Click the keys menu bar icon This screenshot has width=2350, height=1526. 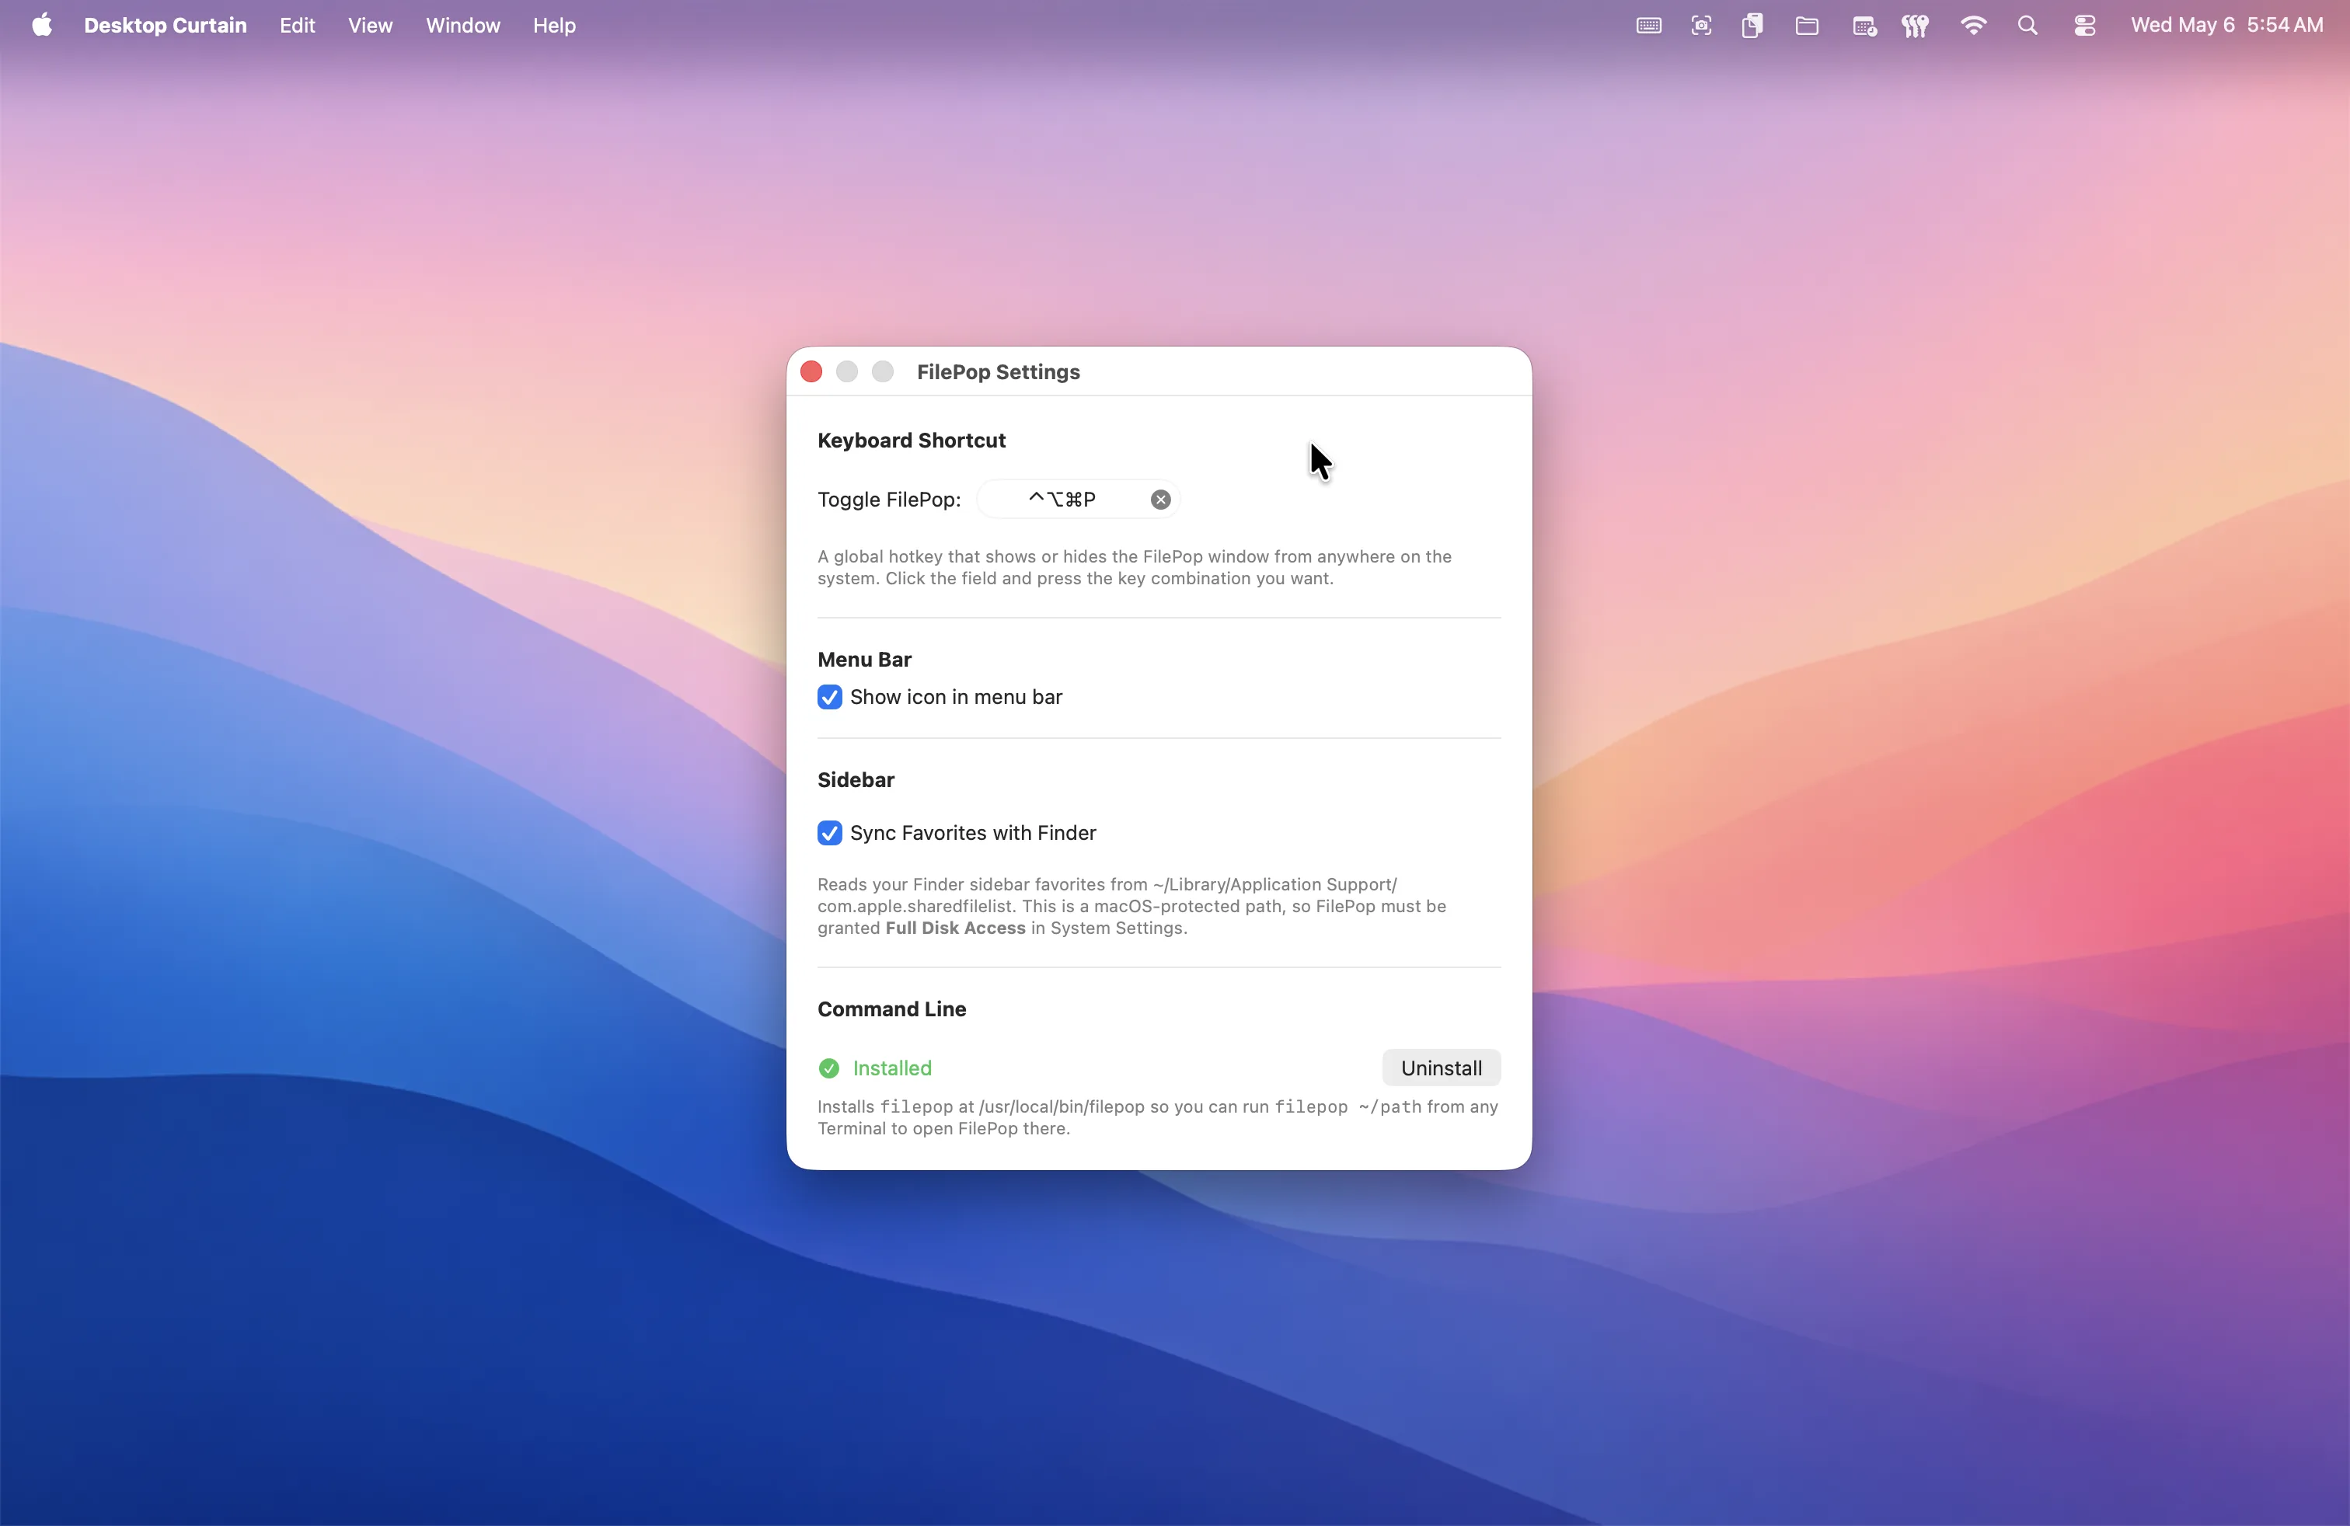click(1916, 26)
